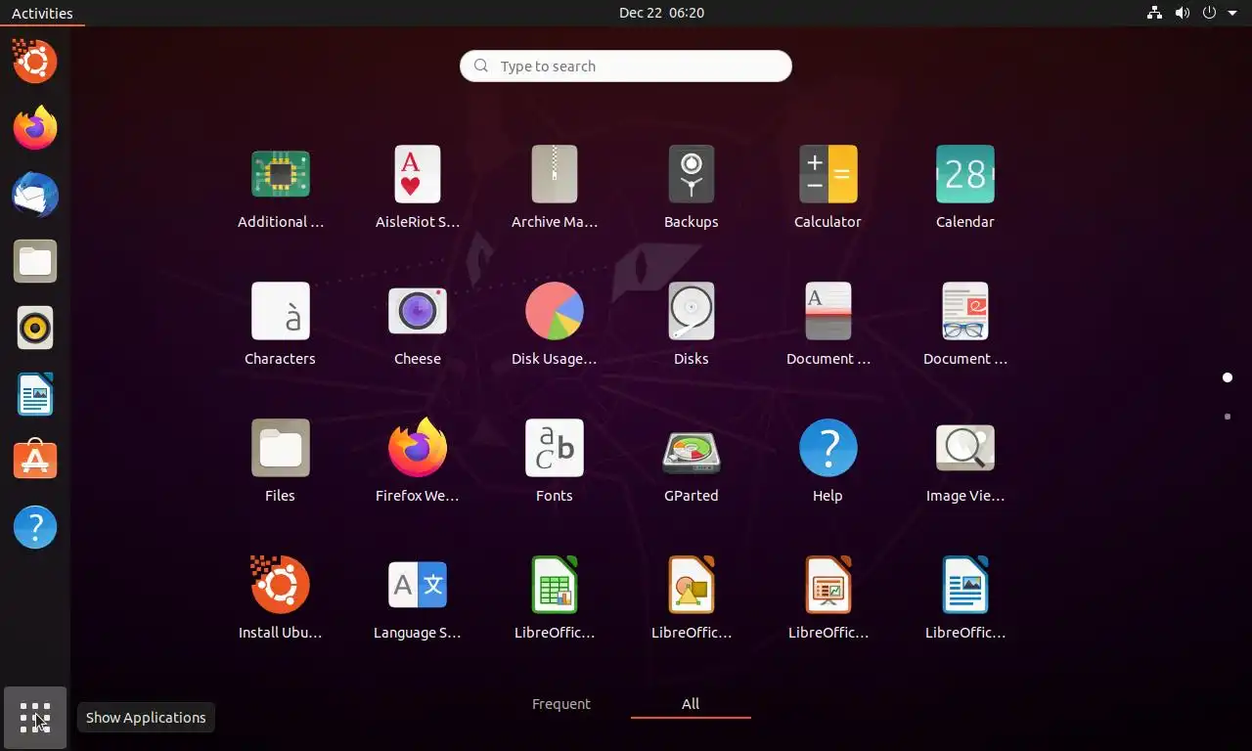Open Additional Drivers from the app grid
This screenshot has width=1252, height=751.
281,175
